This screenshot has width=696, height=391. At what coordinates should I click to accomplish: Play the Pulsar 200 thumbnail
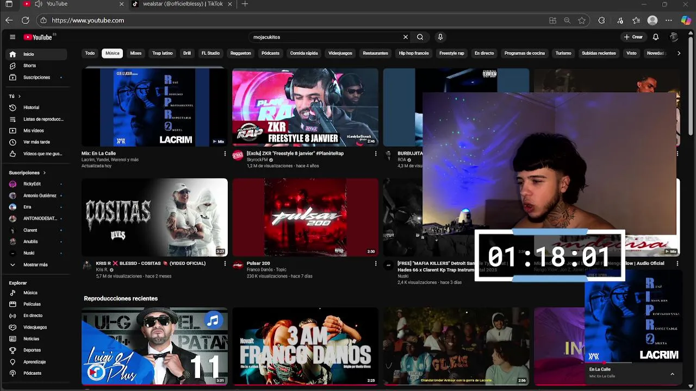[x=305, y=217]
